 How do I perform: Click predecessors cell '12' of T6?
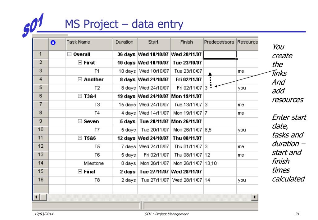pos(220,155)
